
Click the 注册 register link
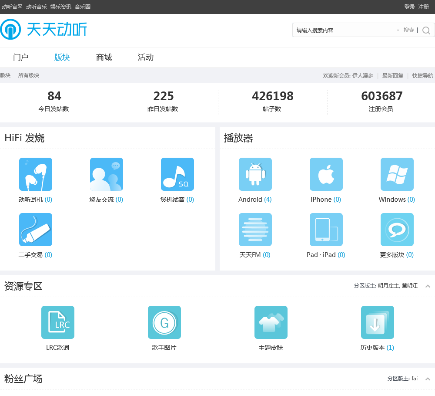[x=424, y=7]
